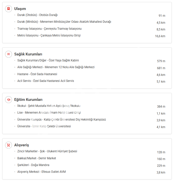The height and width of the screenshot is (183, 174).
Task: Click the Ulaşım bus icon
Action: (x=8, y=9)
